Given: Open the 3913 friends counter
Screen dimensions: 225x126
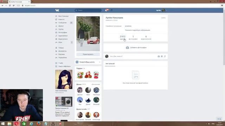Looking at the screenshot, I should click(x=123, y=37).
